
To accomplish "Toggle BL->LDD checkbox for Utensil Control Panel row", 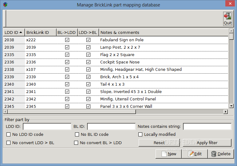I will [x=67, y=99].
